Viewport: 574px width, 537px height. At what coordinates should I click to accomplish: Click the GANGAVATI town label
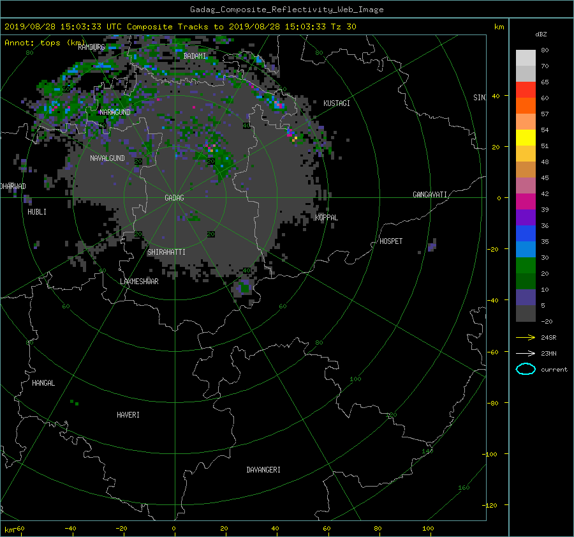pos(430,195)
